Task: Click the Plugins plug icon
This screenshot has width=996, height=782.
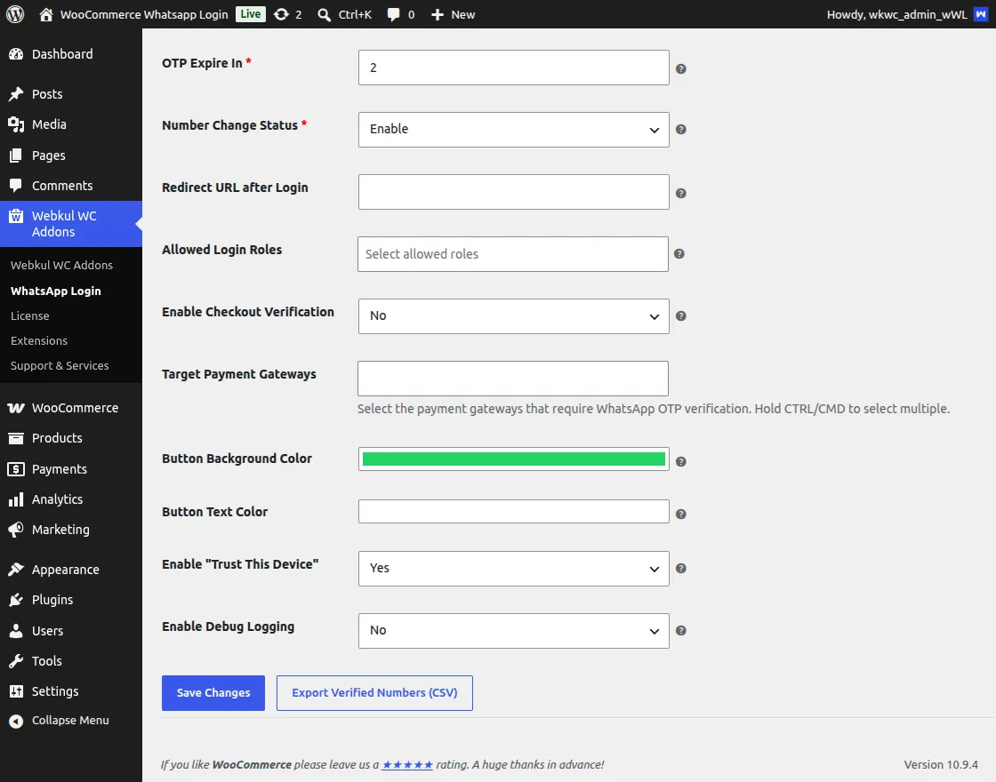Action: click(16, 600)
